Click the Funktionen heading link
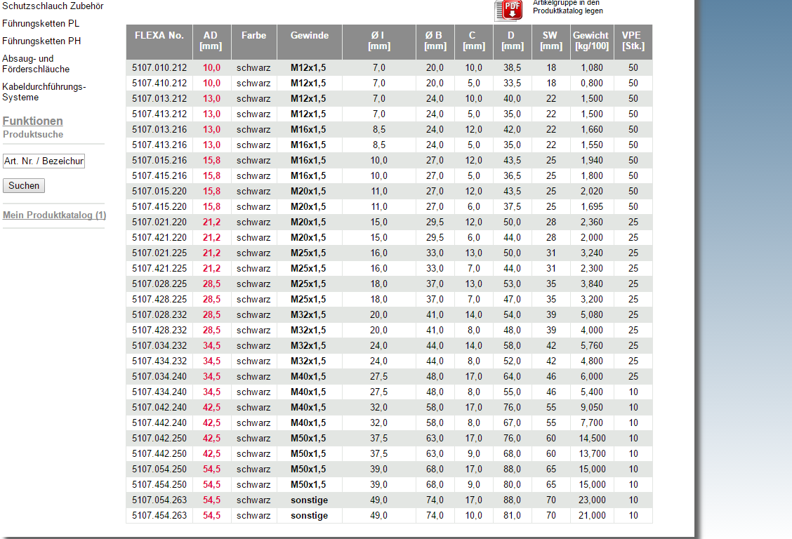Image resolution: width=792 pixels, height=539 pixels. pyautogui.click(x=33, y=121)
